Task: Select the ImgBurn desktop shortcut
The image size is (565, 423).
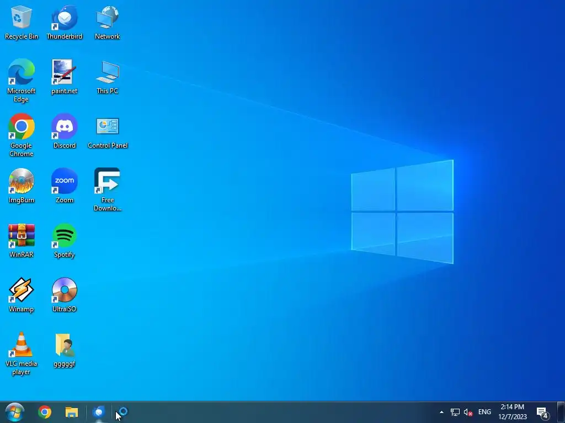Action: coord(22,186)
